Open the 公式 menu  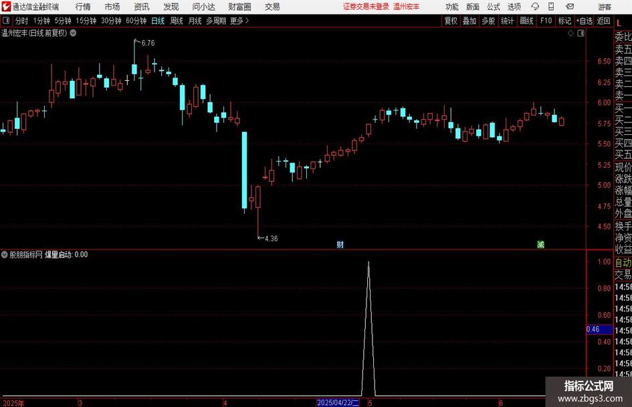pos(493,7)
